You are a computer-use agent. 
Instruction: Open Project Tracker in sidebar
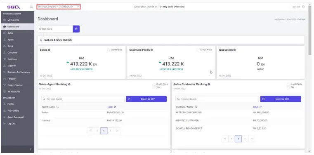(17, 85)
